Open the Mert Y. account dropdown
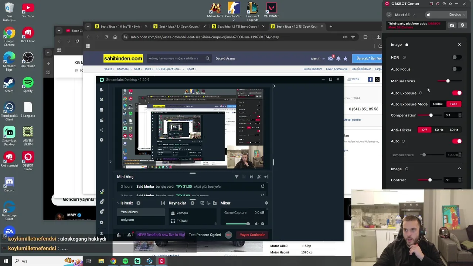This screenshot has height=266, width=473. point(317,58)
